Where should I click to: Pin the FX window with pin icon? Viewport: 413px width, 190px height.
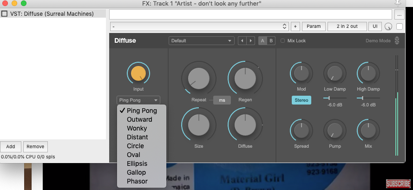(x=398, y=3)
